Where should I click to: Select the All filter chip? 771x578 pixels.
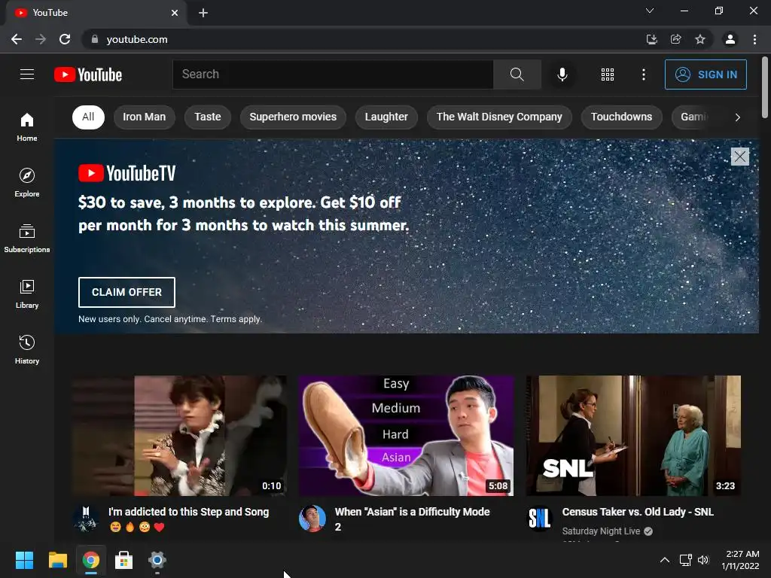pos(88,117)
